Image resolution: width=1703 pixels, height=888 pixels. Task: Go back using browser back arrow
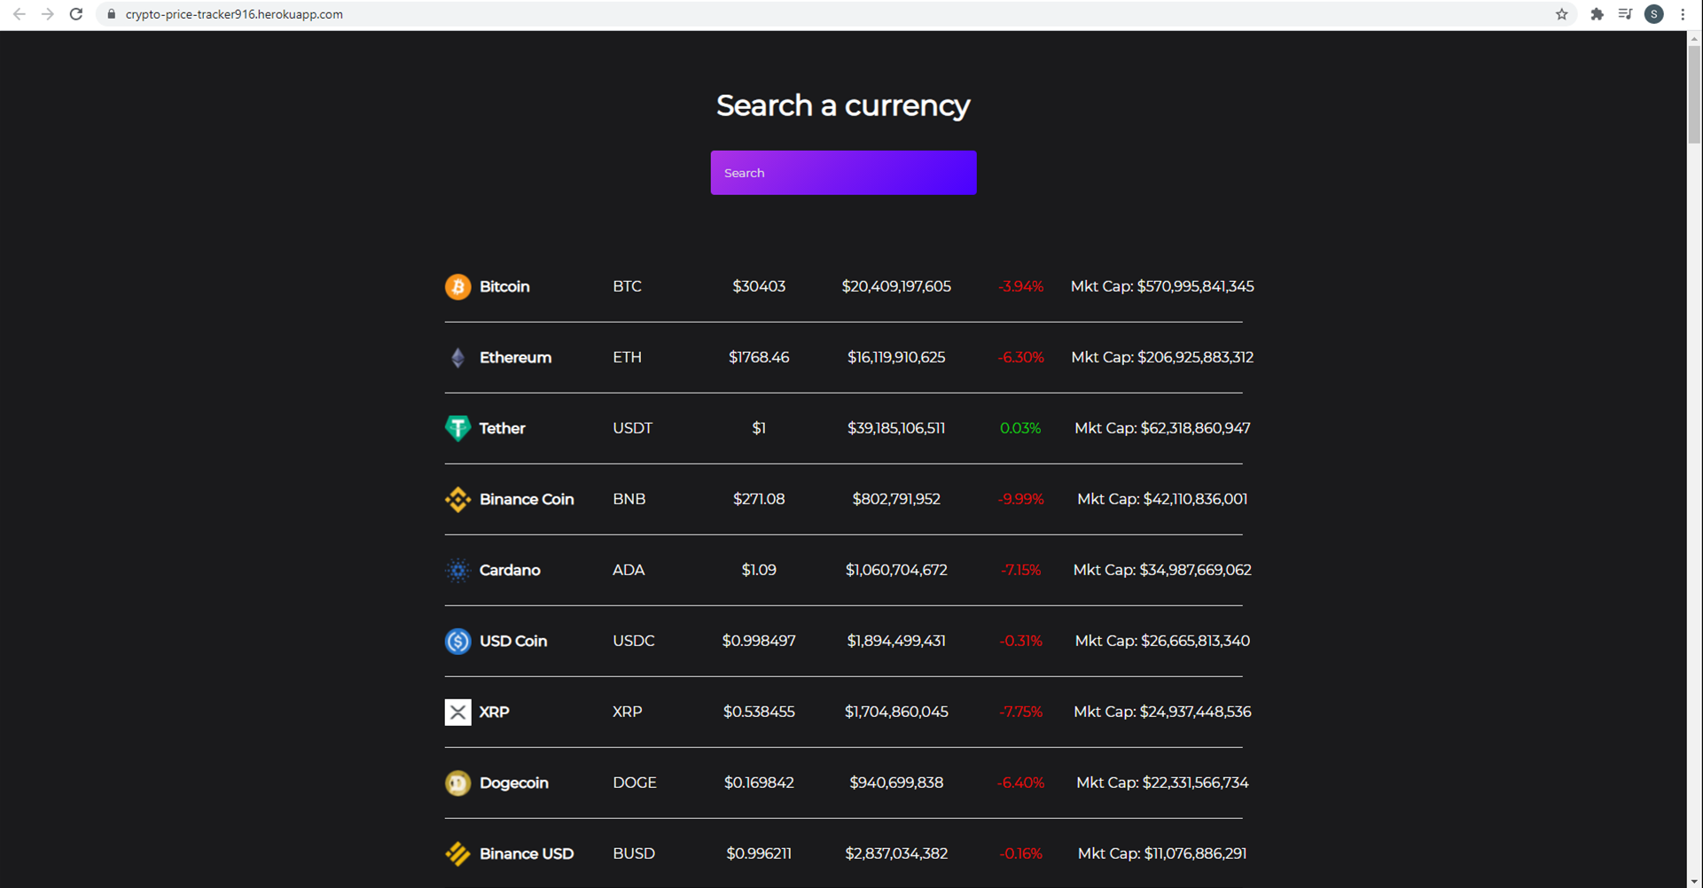coord(19,14)
